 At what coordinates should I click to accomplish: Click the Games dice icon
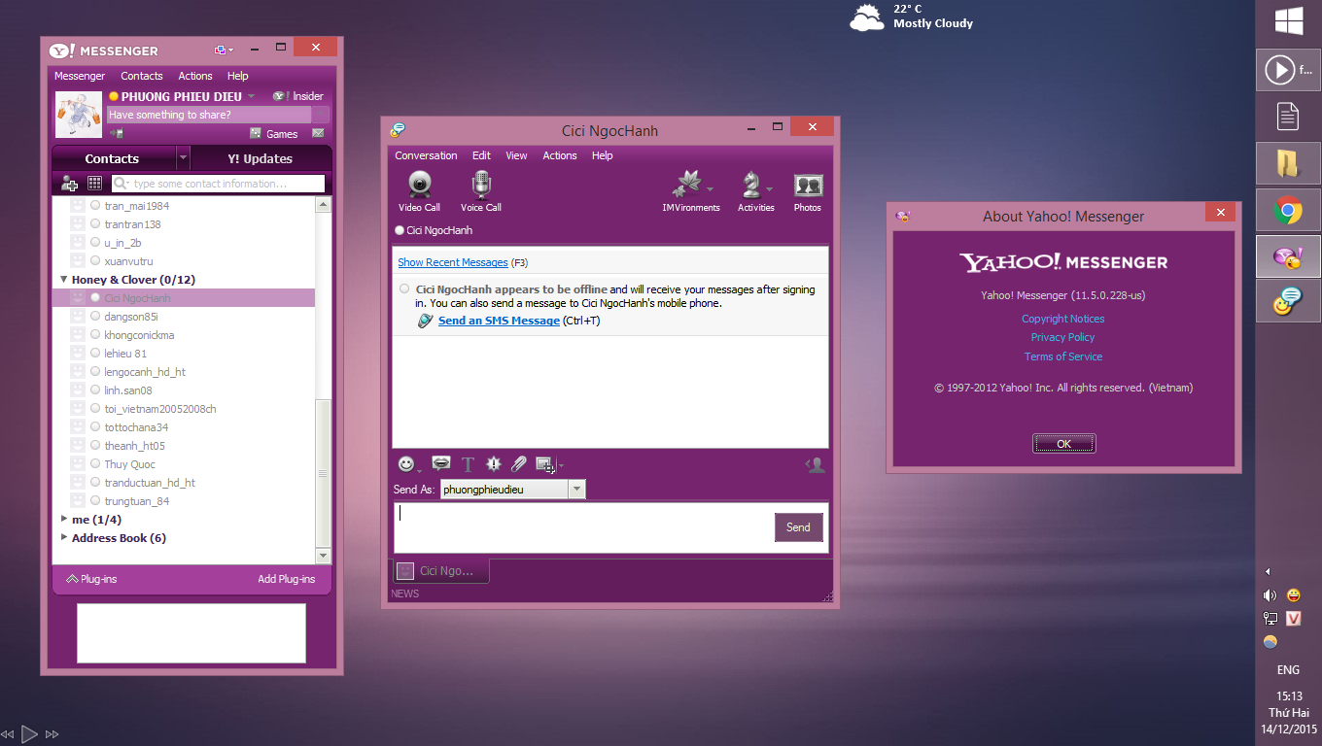(256, 133)
